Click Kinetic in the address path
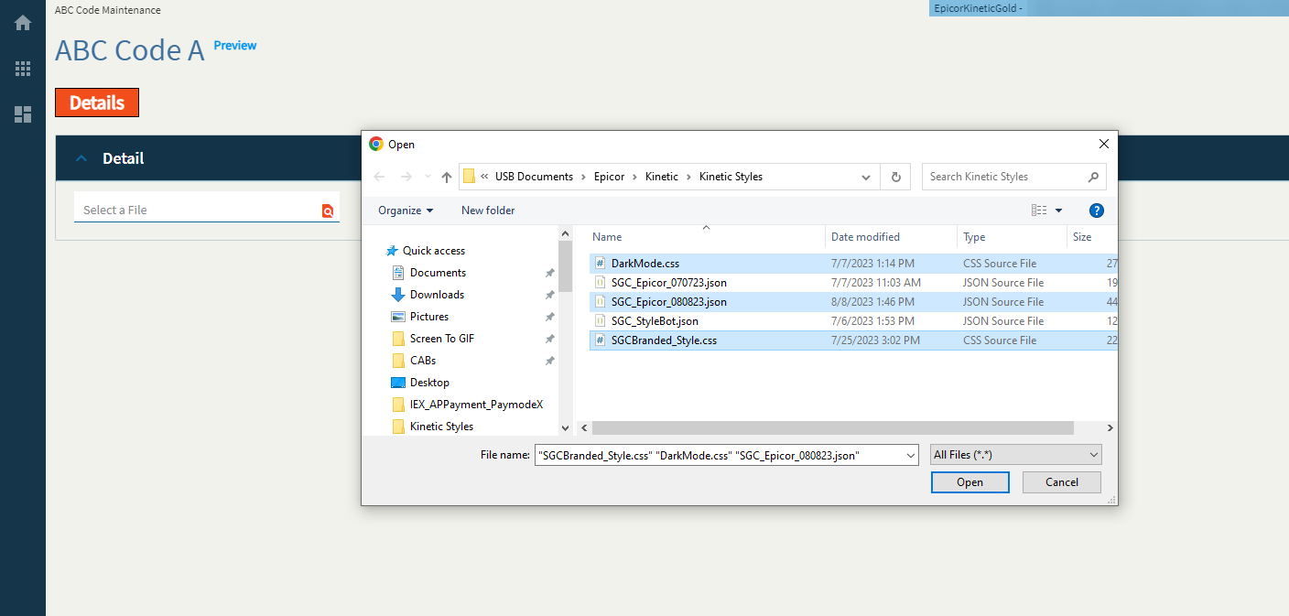This screenshot has height=616, width=1289. pos(662,177)
